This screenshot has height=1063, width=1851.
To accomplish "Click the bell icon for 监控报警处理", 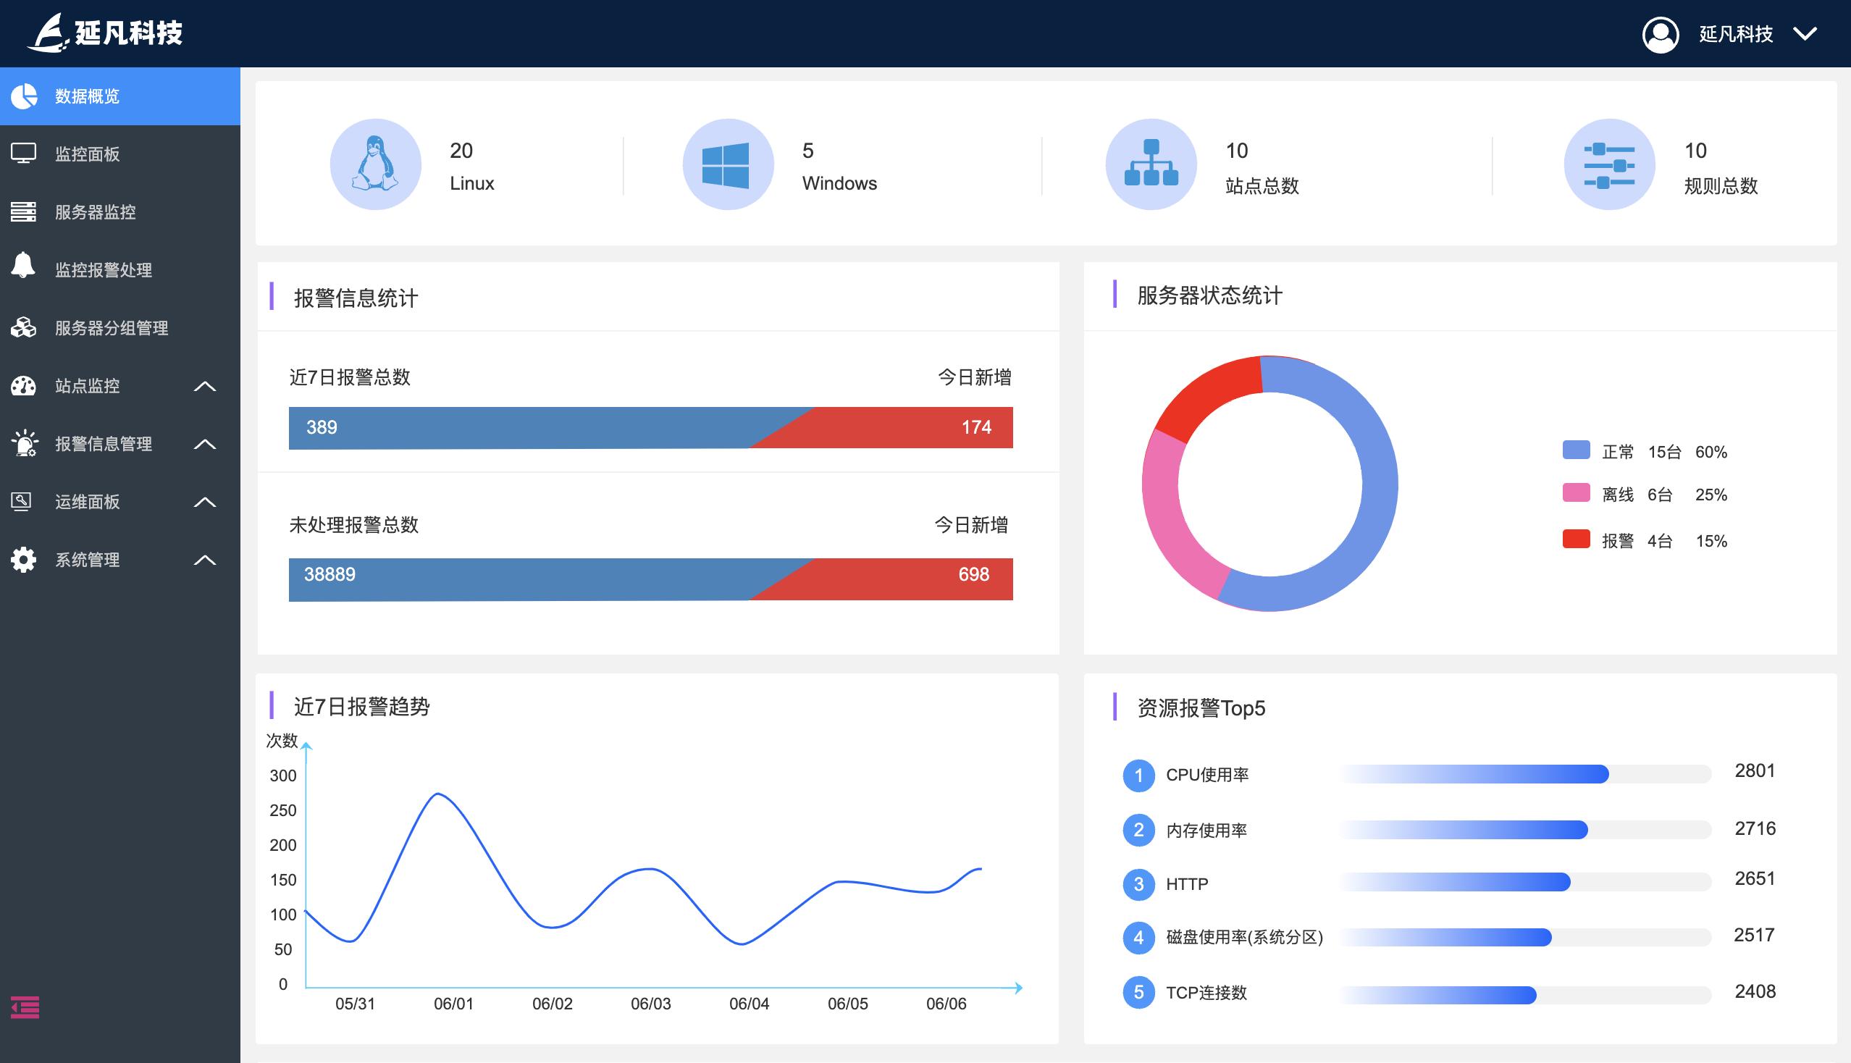I will coord(23,266).
